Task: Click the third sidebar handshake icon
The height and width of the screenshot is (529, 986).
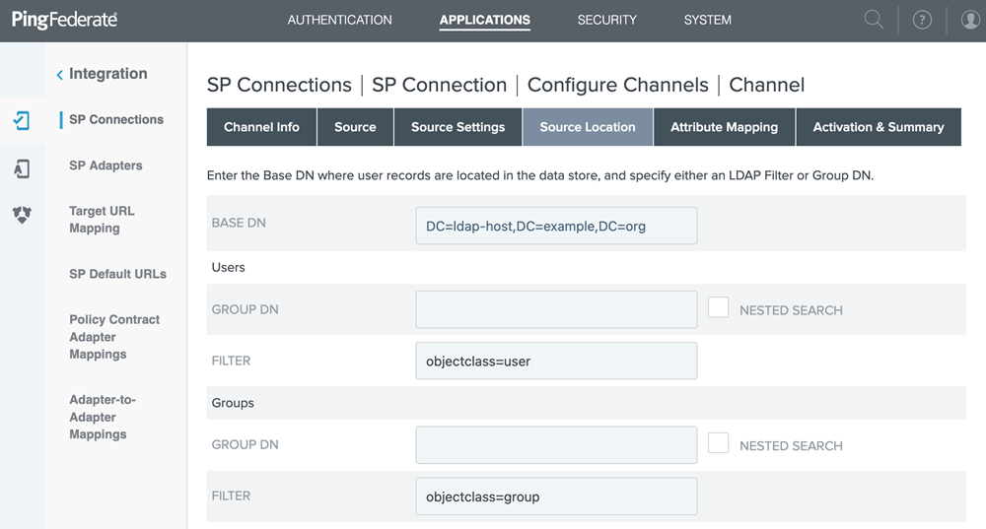Action: point(22,215)
